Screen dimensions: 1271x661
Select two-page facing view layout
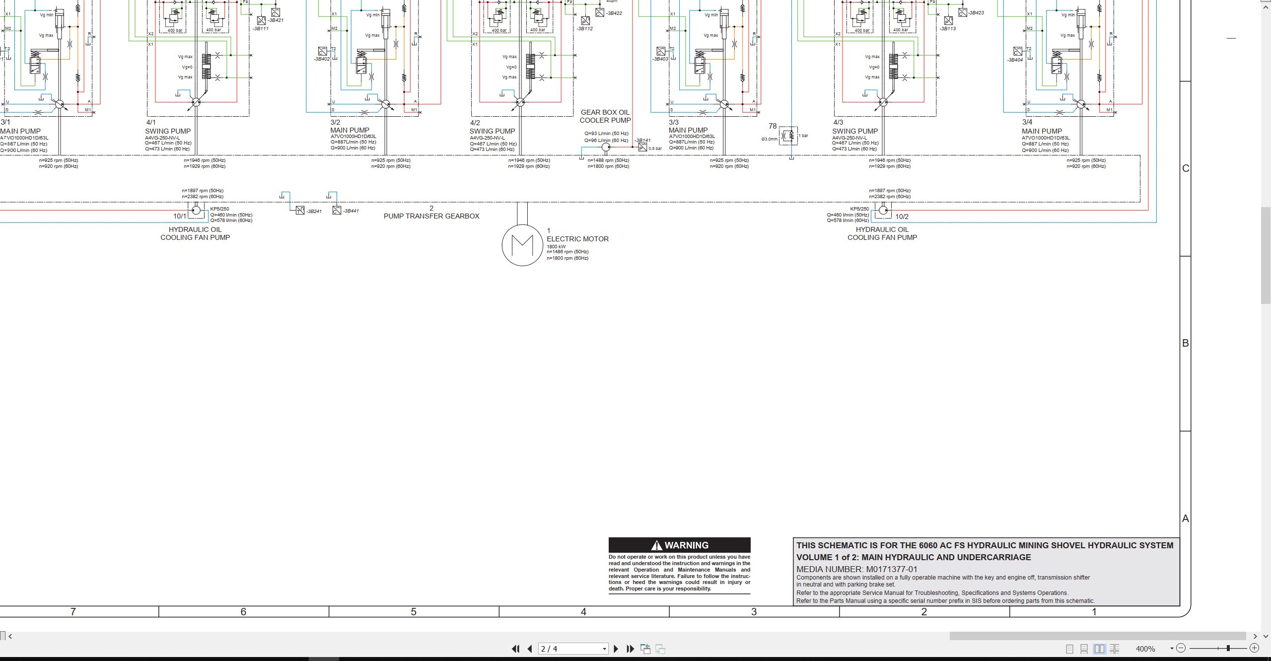coord(1100,649)
